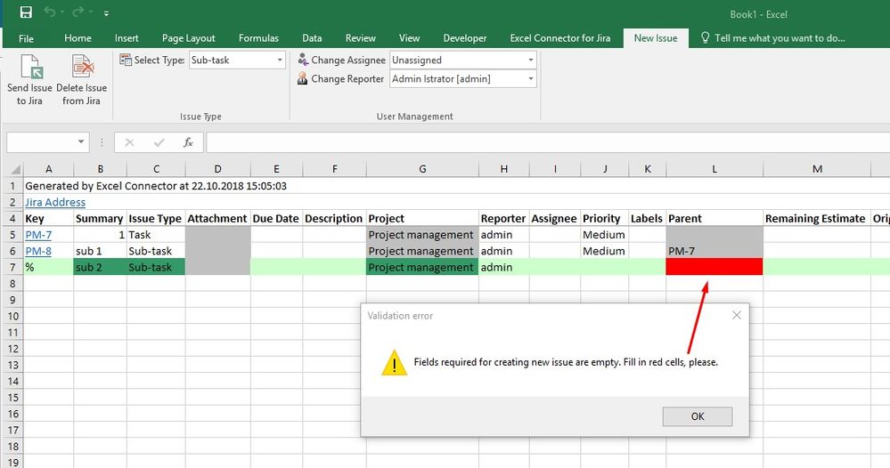890x468 pixels.
Task: Open the Admin Istrator reporter dropdown
Action: click(531, 79)
